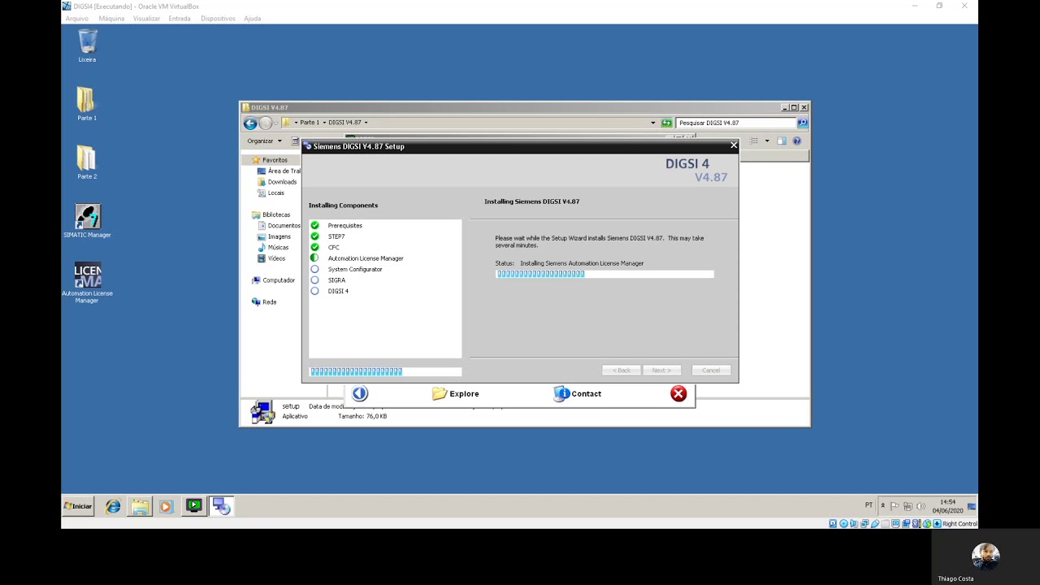Open the Ajuda menu in VirtualBox
Screen dimensions: 1040x585
coord(253,19)
